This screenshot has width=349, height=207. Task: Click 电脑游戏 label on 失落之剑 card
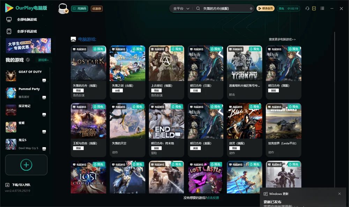pyautogui.click(x=119, y=49)
